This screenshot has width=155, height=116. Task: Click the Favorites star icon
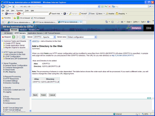3,18
